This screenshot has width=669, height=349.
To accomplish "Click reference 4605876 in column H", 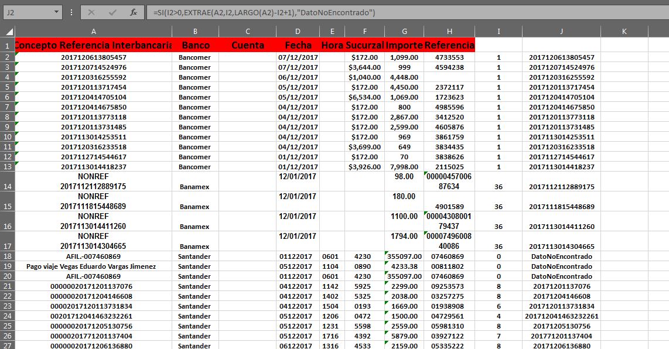I will (x=449, y=126).
